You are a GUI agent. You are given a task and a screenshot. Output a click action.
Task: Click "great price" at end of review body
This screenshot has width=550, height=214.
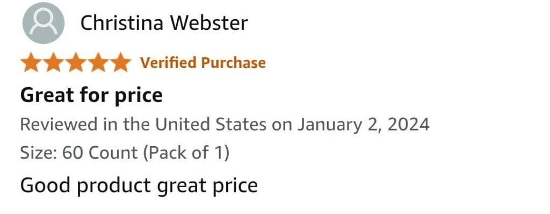click(207, 186)
